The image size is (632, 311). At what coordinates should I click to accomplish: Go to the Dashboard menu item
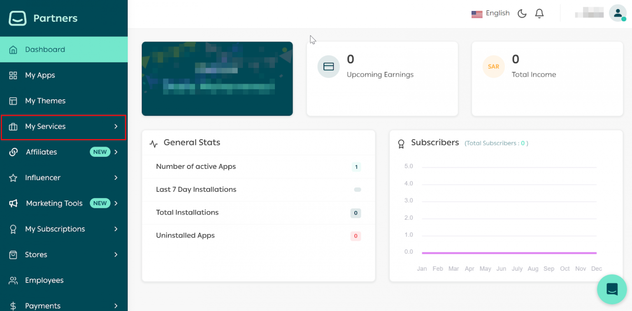(45, 50)
